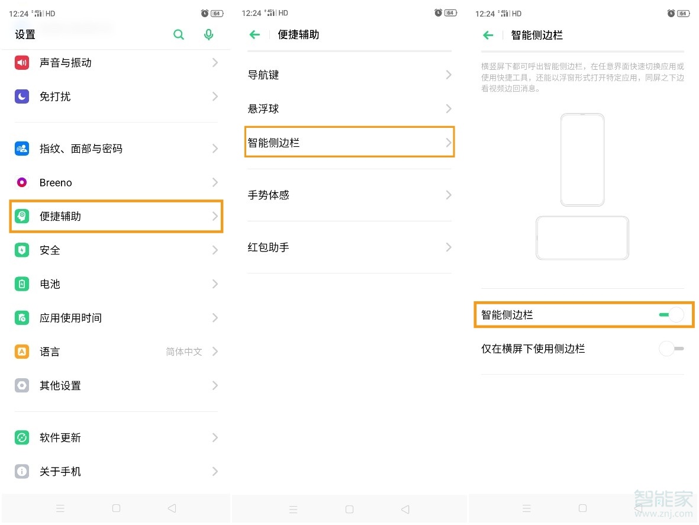Tap the landscape phone illustration
699x525 pixels.
pyautogui.click(x=582, y=238)
